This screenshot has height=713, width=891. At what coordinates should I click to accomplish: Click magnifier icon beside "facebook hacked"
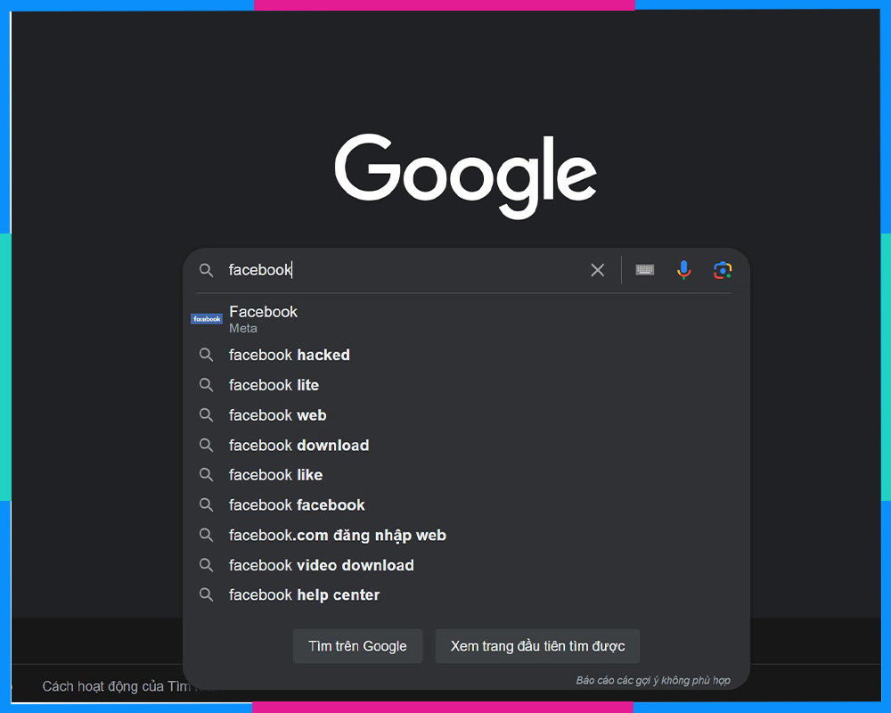[207, 355]
